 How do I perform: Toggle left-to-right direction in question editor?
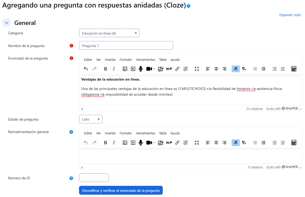[x=236, y=69]
